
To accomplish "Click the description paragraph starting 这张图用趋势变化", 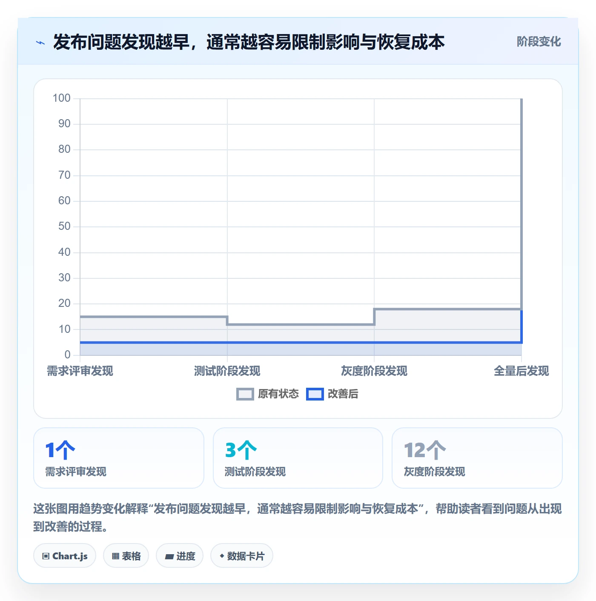I will pyautogui.click(x=298, y=518).
